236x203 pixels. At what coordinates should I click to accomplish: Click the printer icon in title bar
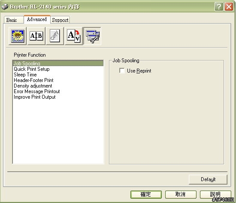5,6
